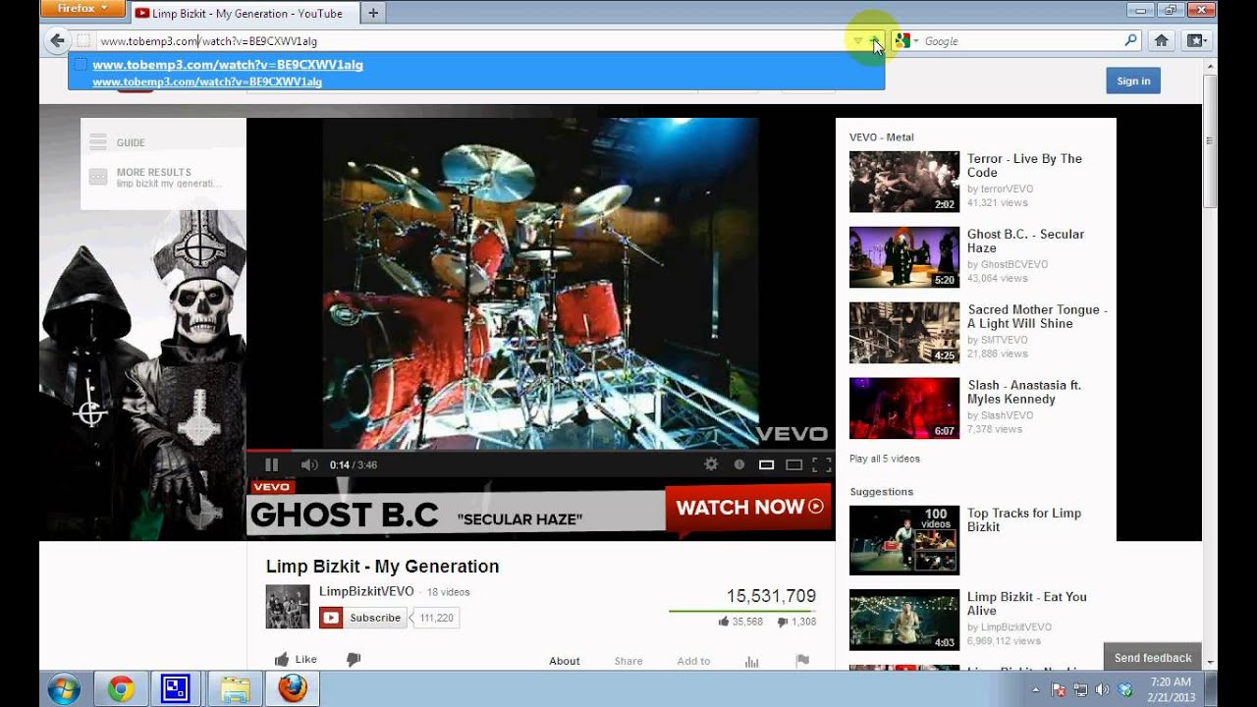
Task: Open Slash - Anastasia video link
Action: coord(1024,392)
